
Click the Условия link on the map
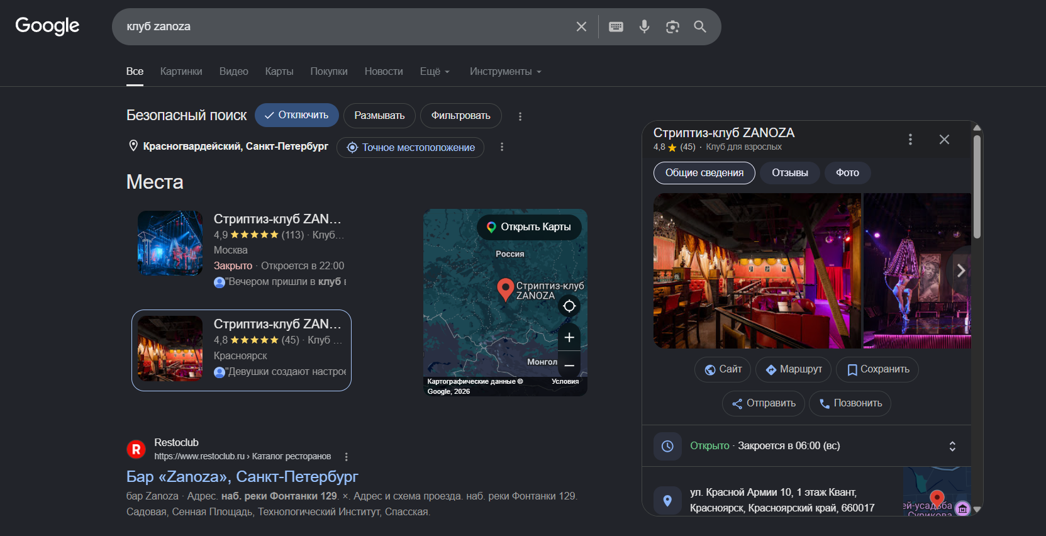565,381
